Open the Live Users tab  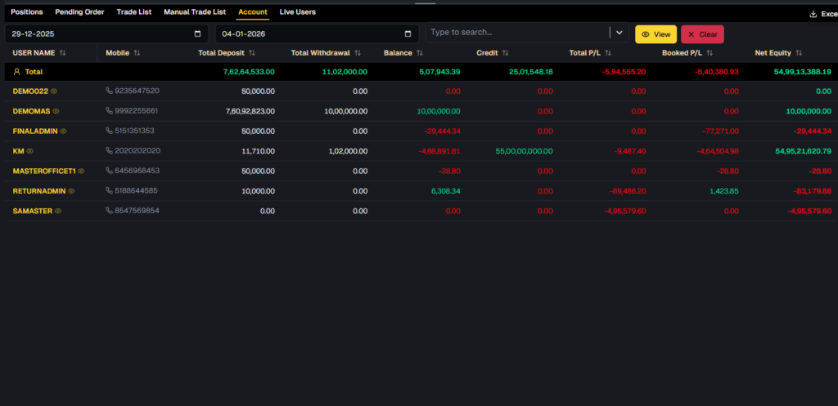(297, 12)
